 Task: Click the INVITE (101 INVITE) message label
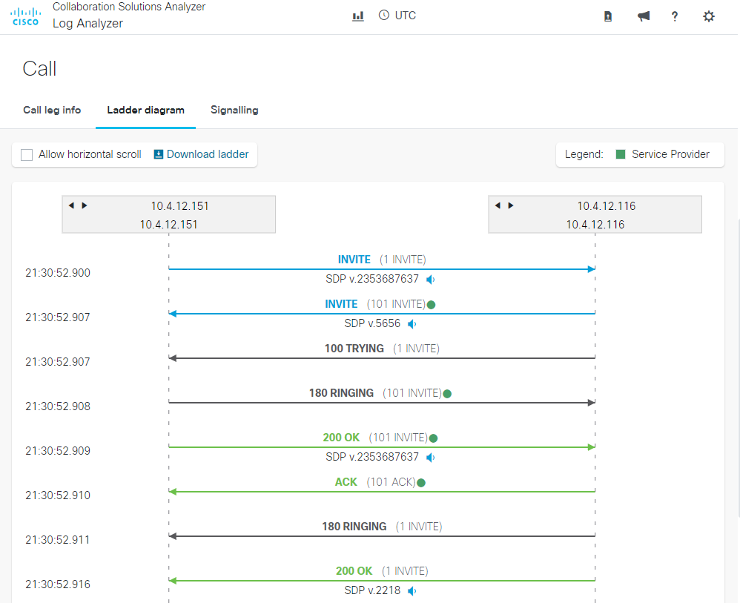point(375,304)
